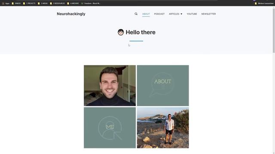Viewport: 275px width, 154px height.
Task: Open the Apps bookmarks shortcut
Action: (x=6, y=3)
